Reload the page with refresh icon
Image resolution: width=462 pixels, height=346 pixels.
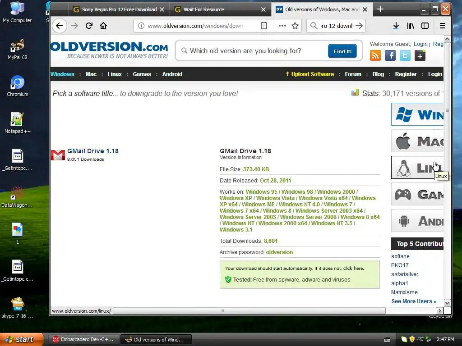(89, 26)
